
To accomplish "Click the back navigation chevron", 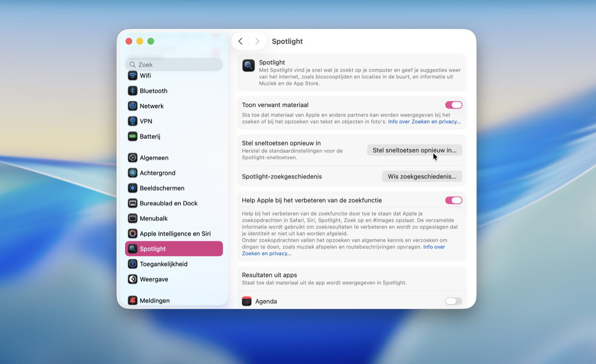I will pos(241,41).
